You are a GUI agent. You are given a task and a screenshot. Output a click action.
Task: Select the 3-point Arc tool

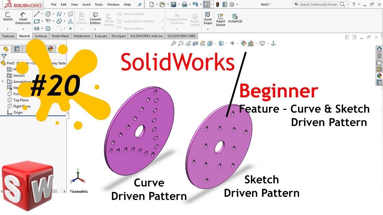click(48, 21)
